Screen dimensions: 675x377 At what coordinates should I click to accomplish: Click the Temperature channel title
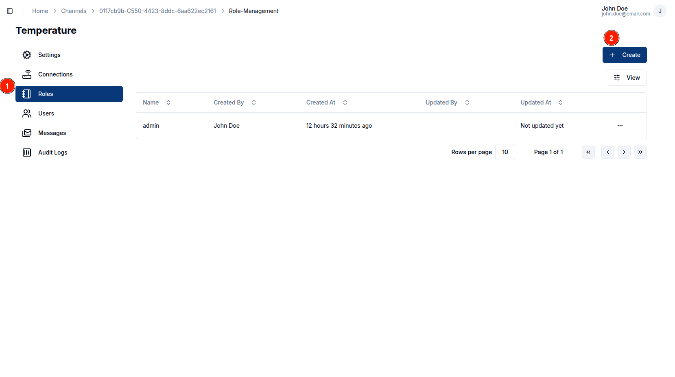(46, 31)
